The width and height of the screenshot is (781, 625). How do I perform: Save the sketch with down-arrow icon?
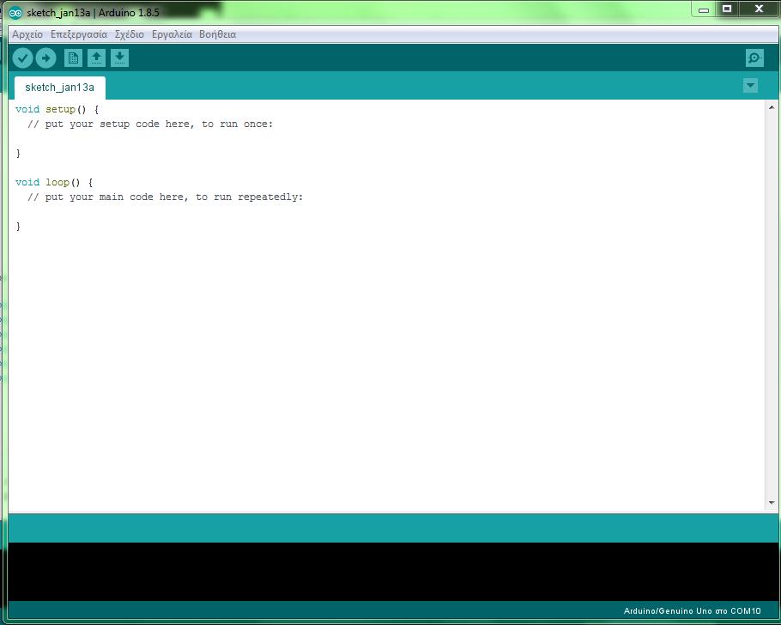pyautogui.click(x=119, y=58)
